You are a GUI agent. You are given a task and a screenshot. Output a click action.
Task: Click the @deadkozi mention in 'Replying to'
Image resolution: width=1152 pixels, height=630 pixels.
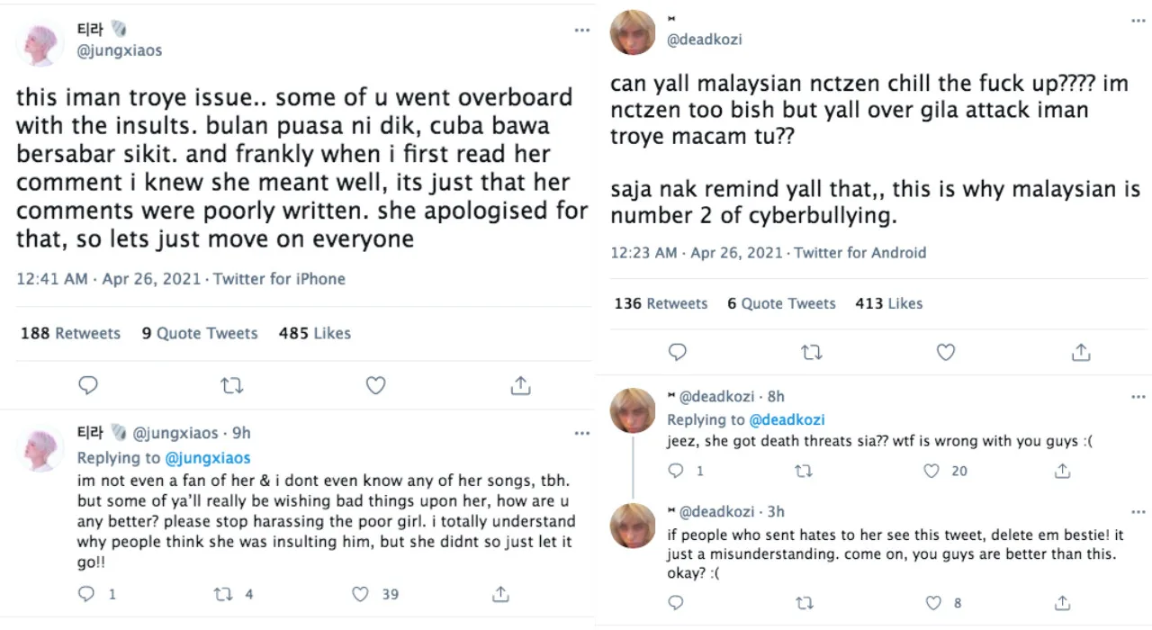(787, 419)
